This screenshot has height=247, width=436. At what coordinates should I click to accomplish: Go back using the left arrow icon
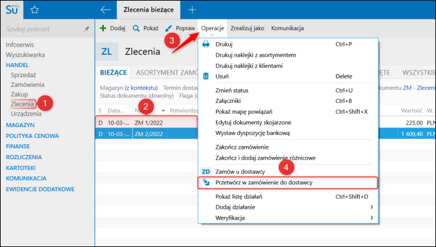tap(106, 10)
